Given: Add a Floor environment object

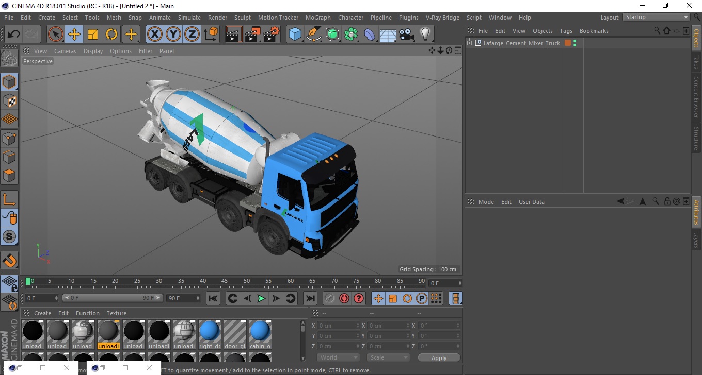Looking at the screenshot, I should click(388, 35).
